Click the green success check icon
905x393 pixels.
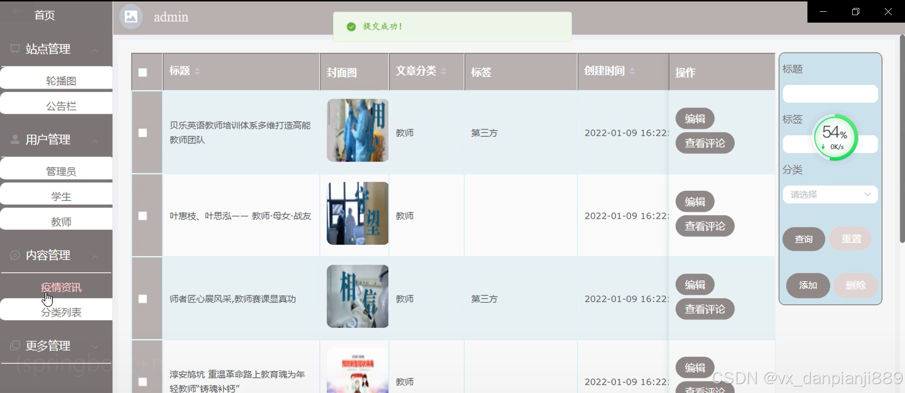(x=351, y=27)
